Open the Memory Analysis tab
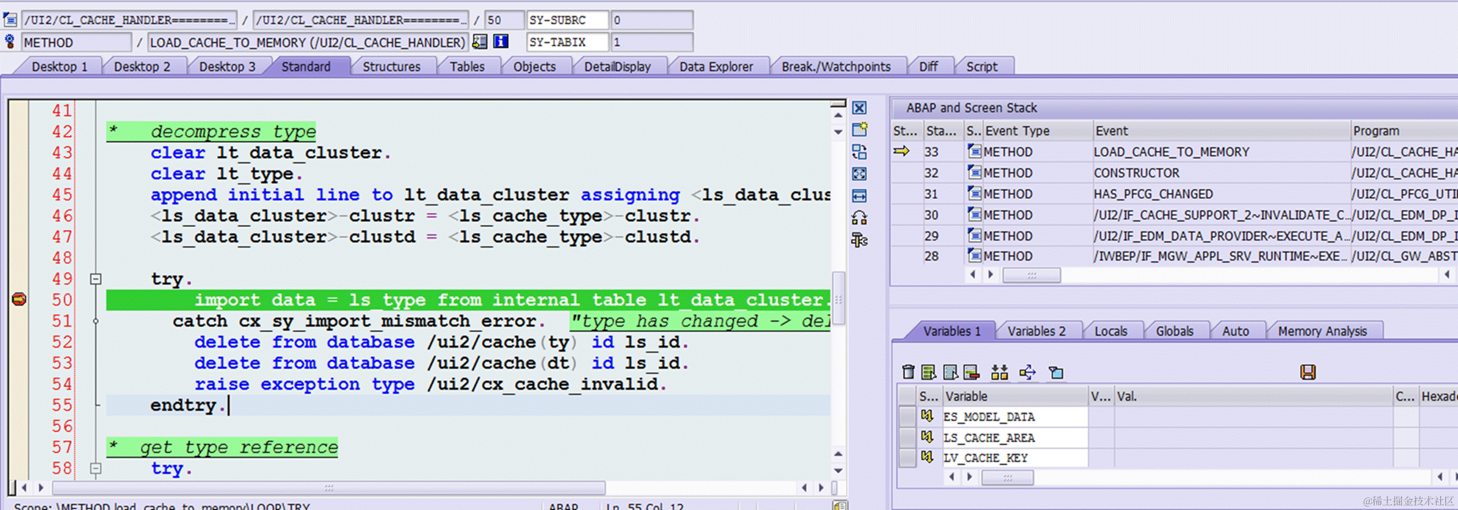 pos(1322,331)
